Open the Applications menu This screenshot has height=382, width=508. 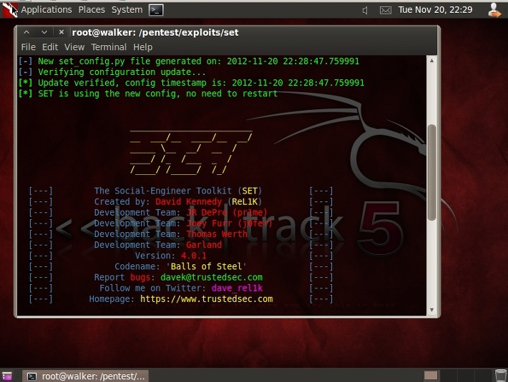(x=47, y=10)
